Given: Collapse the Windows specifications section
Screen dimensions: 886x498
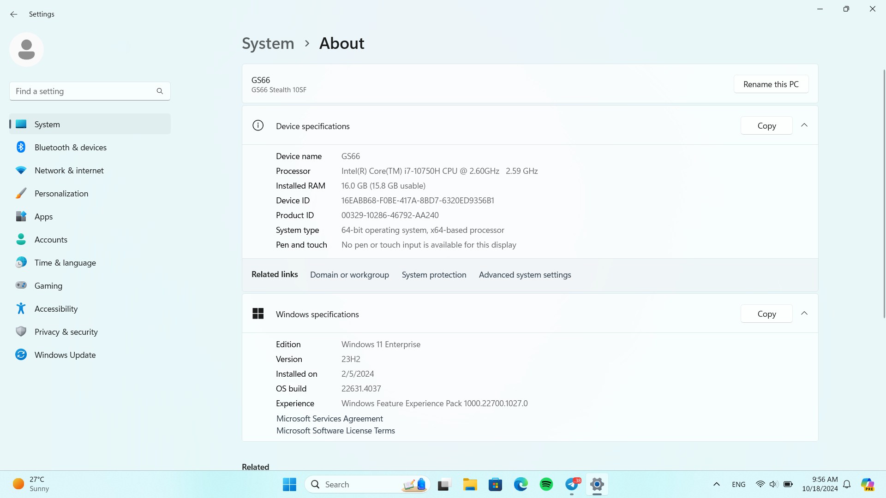Looking at the screenshot, I should (x=804, y=314).
